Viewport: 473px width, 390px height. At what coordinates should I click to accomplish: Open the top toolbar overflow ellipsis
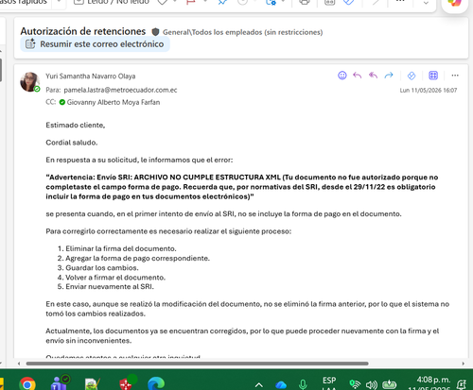tap(400, 2)
